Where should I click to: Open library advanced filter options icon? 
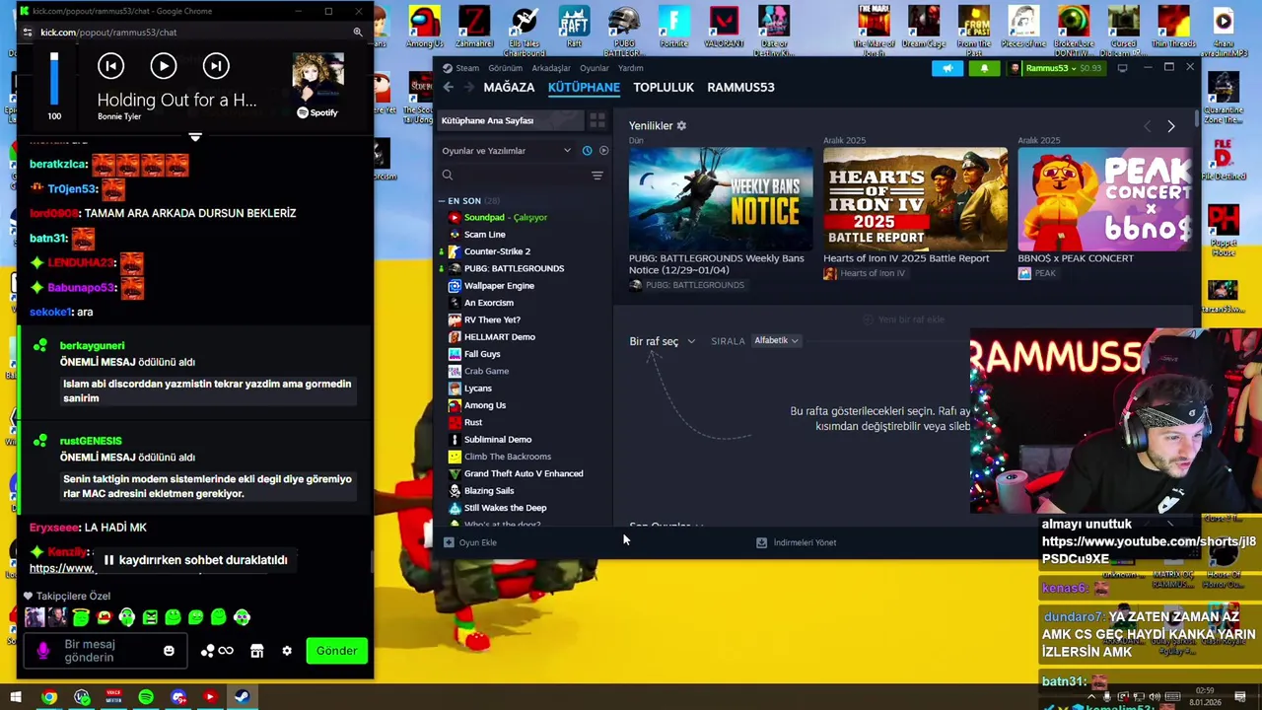coord(596,176)
